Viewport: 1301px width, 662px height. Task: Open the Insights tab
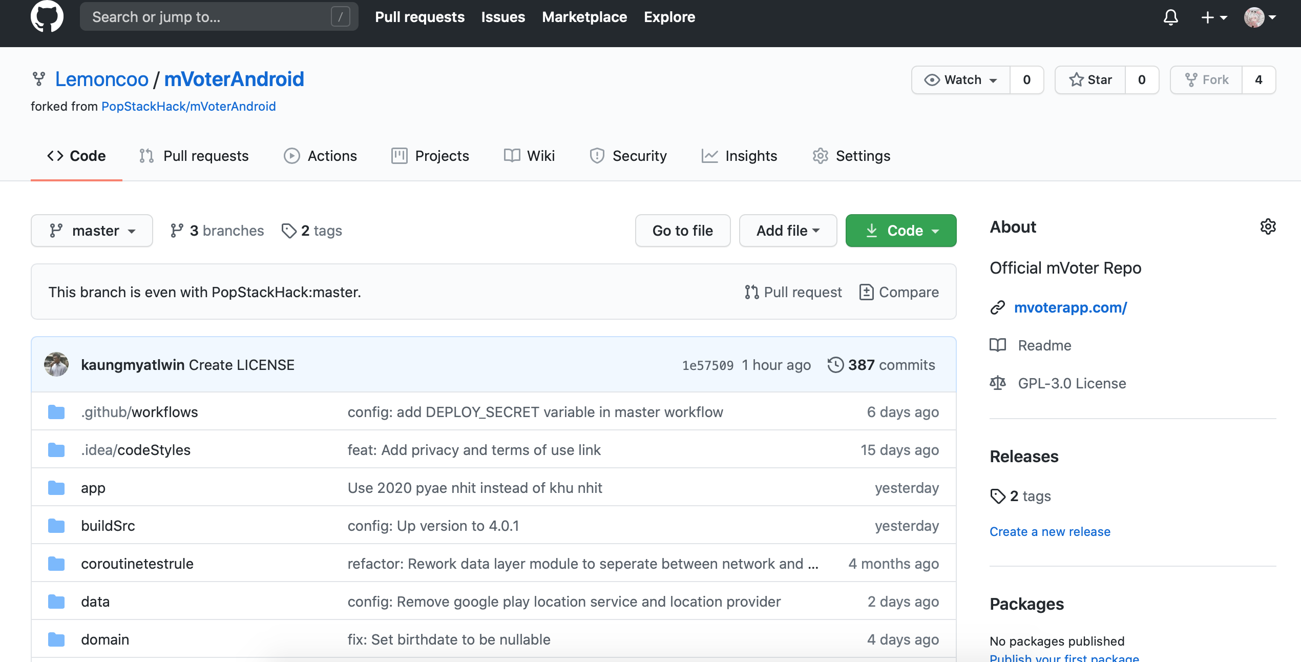point(739,156)
